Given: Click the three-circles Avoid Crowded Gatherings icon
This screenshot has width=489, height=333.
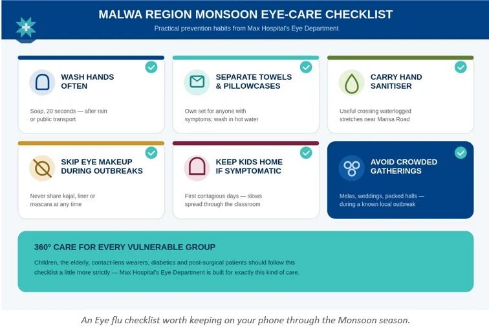Looking at the screenshot, I should (x=351, y=168).
